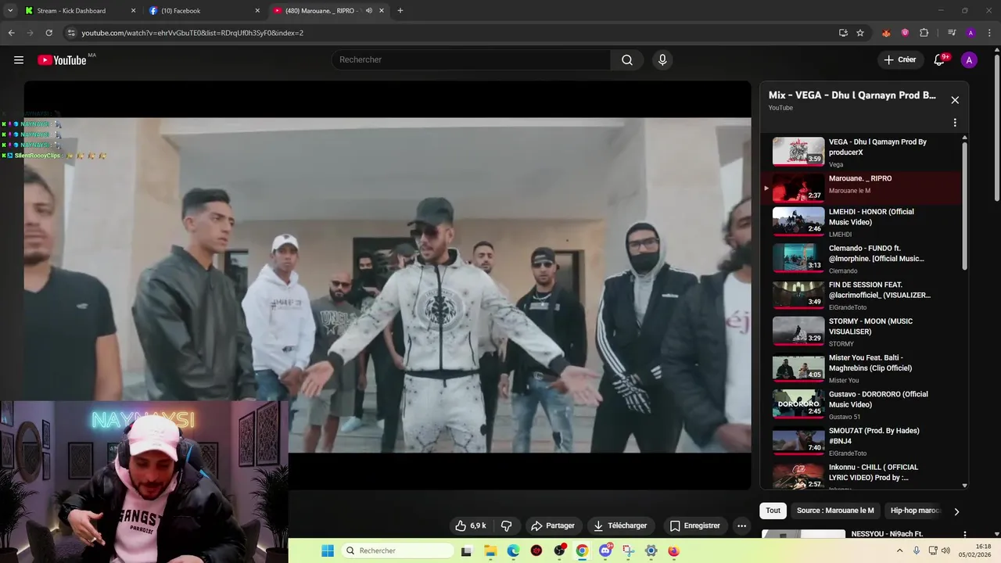Close the Kick Dashboard tab
Screen dimensions: 1001x563
pyautogui.click(x=133, y=11)
